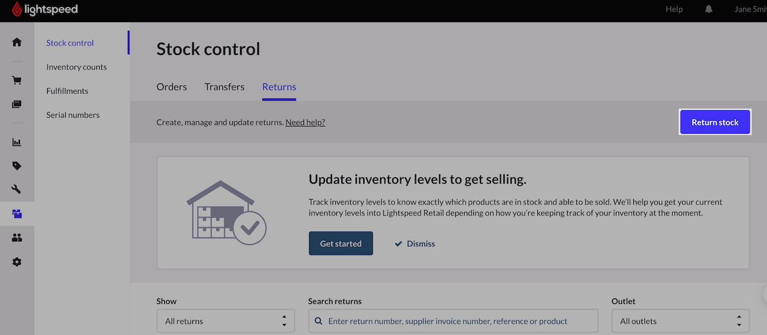Click the price tag Catalog icon
Screen dimensions: 767x335
(17, 166)
